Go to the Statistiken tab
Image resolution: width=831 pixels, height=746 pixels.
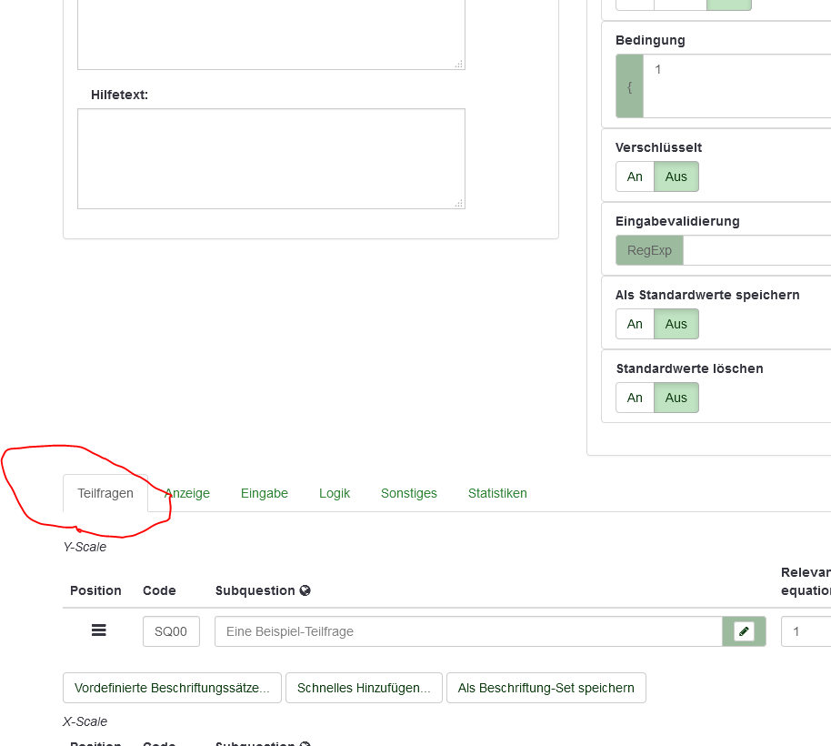click(497, 493)
